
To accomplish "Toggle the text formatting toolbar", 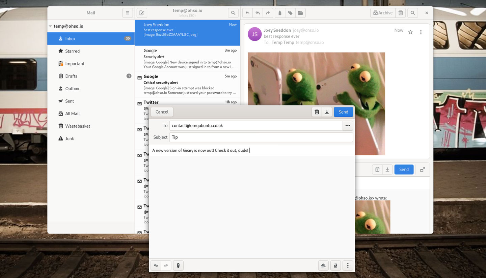I will pyautogui.click(x=335, y=266).
